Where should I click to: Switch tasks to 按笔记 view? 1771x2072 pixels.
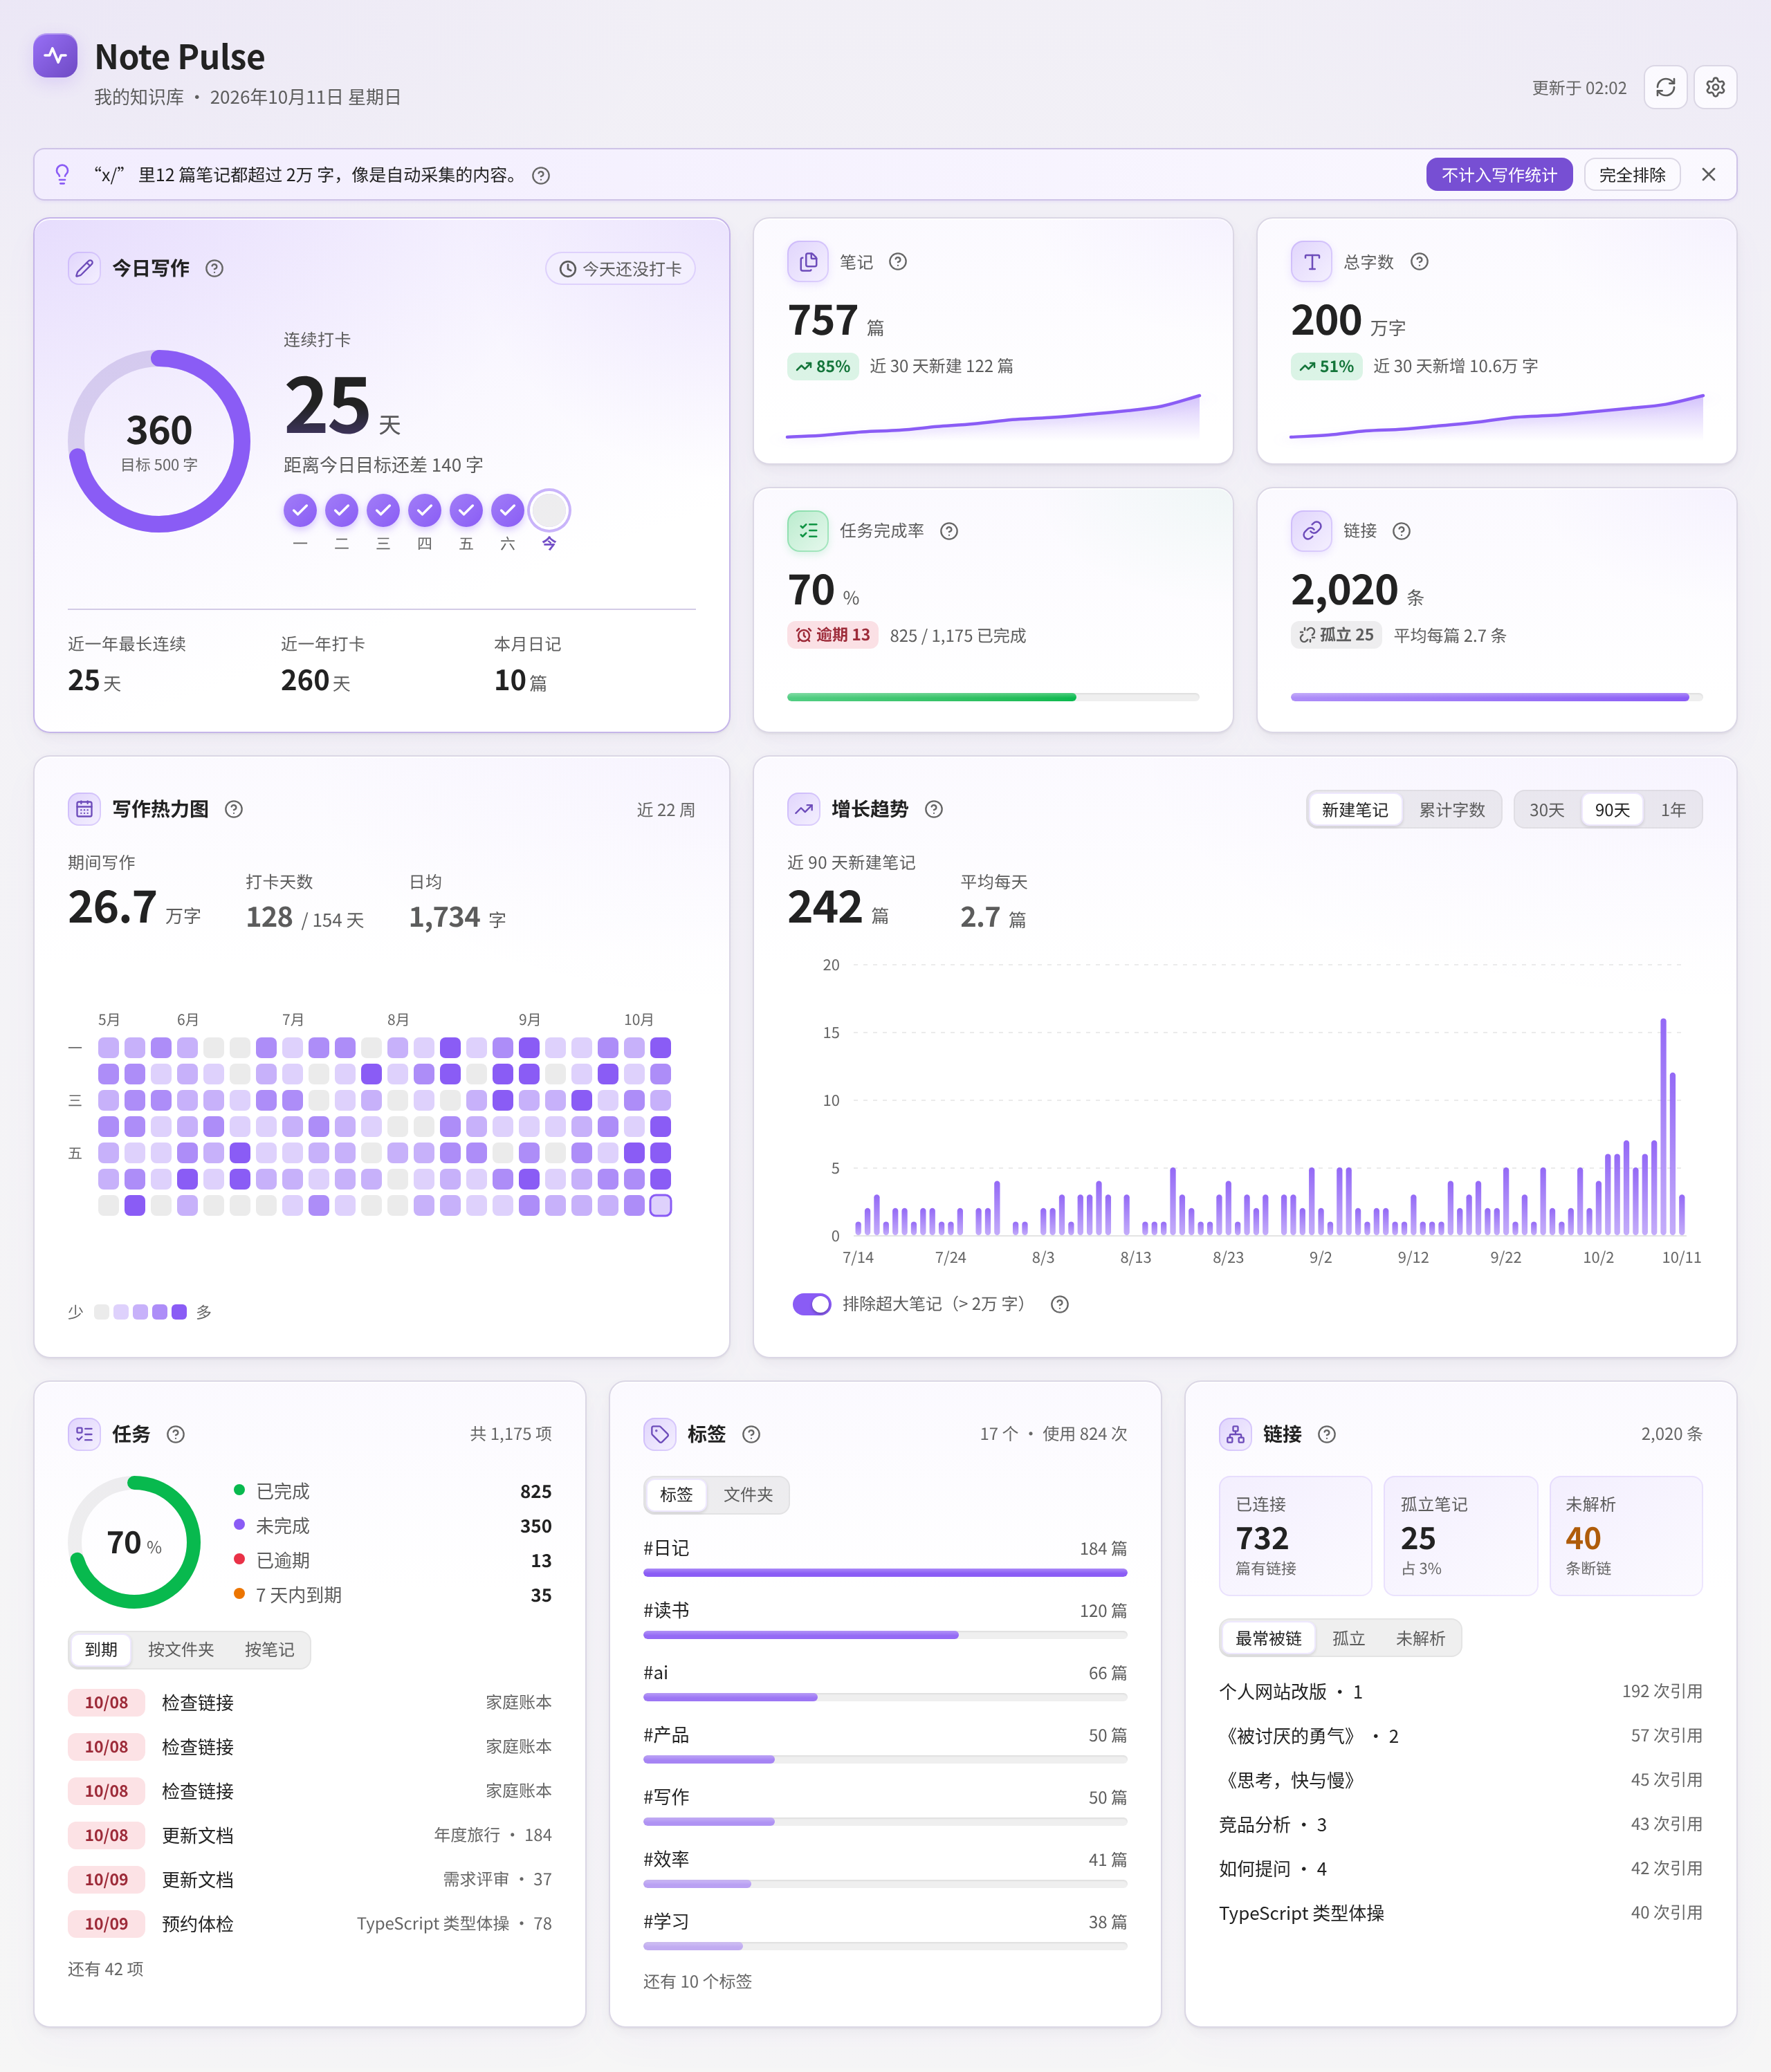(x=269, y=1650)
